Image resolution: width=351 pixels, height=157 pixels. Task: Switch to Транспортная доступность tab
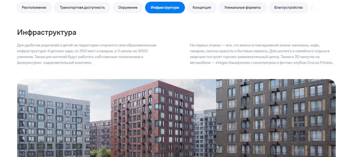click(82, 7)
